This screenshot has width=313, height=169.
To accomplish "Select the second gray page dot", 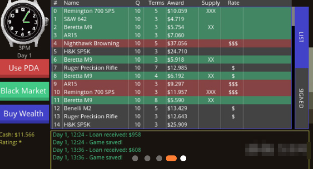I will [147, 159].
